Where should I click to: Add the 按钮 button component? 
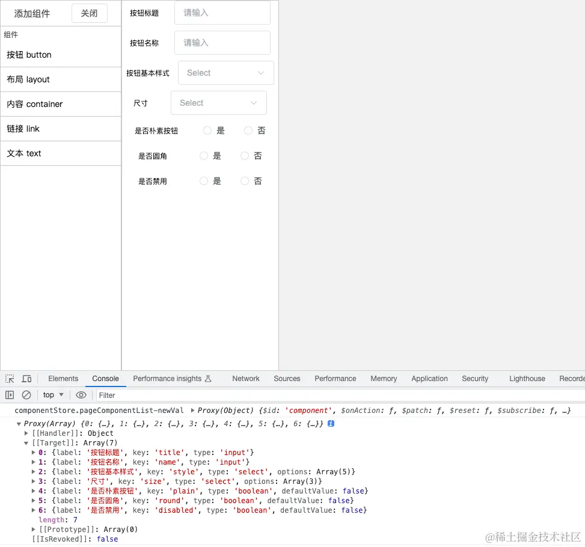[61, 55]
